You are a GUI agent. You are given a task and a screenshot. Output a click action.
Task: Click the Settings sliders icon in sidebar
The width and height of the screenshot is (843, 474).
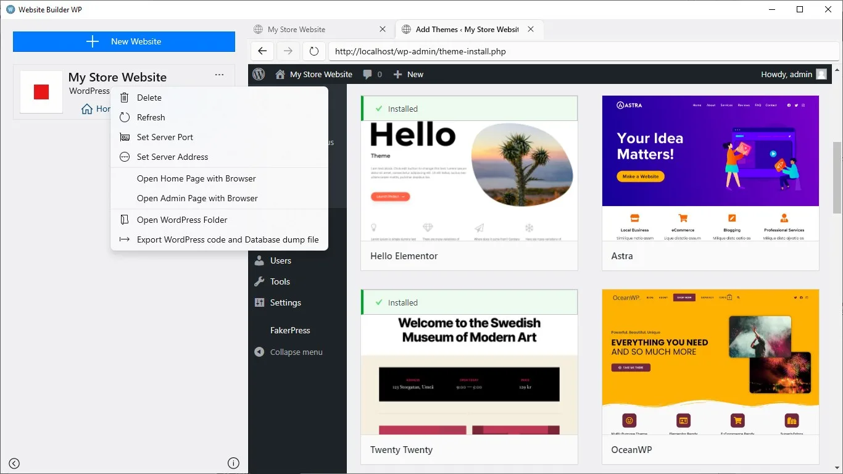point(259,302)
